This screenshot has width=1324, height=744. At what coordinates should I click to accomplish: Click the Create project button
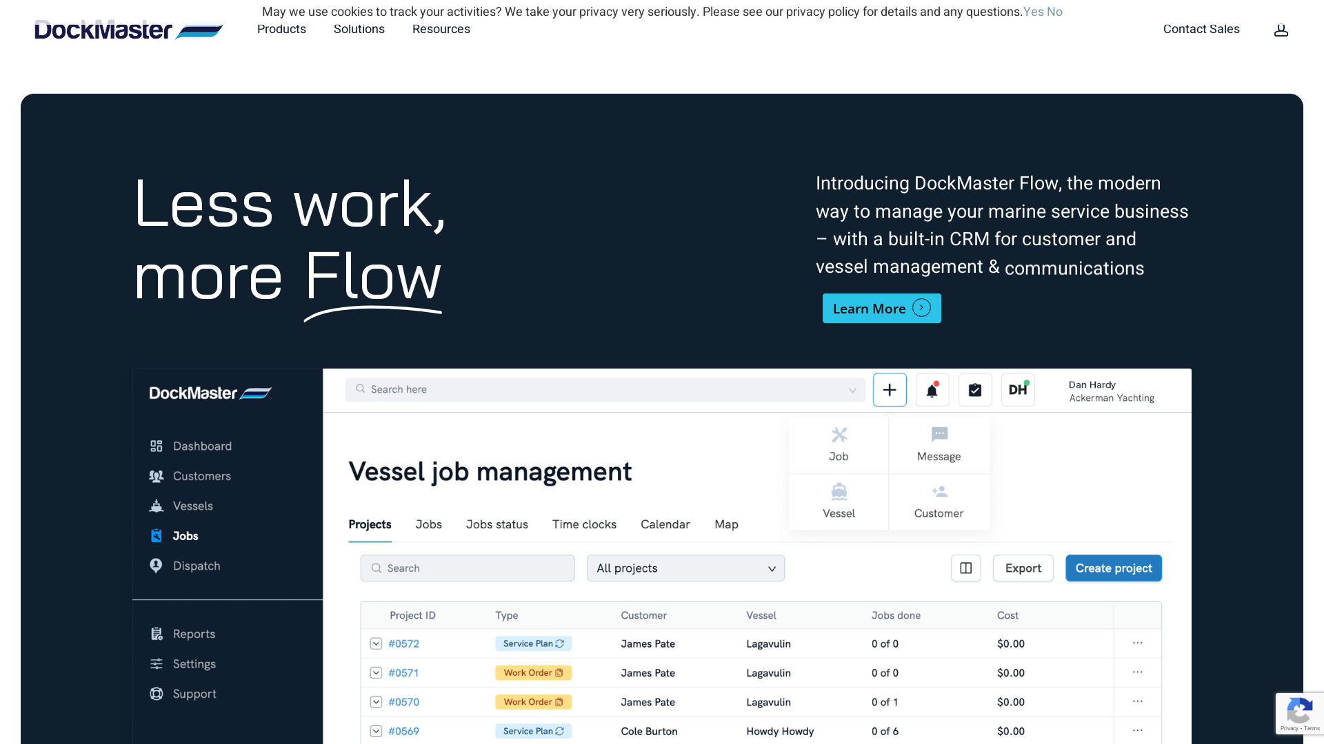tap(1113, 568)
